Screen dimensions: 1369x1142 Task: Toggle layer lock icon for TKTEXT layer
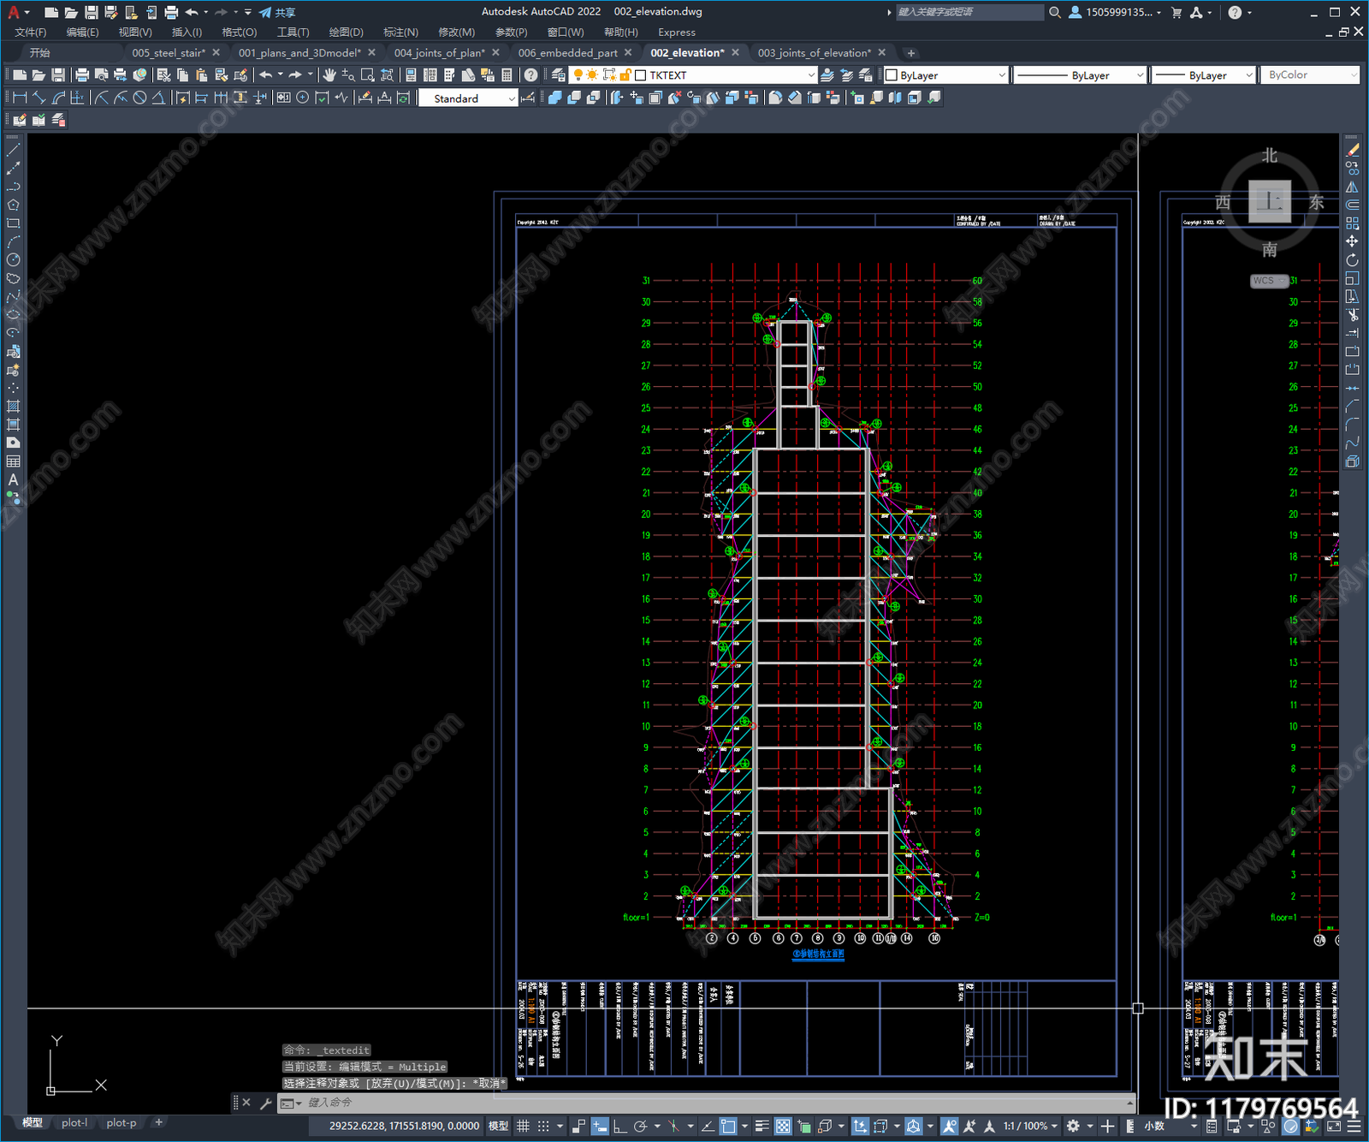625,75
